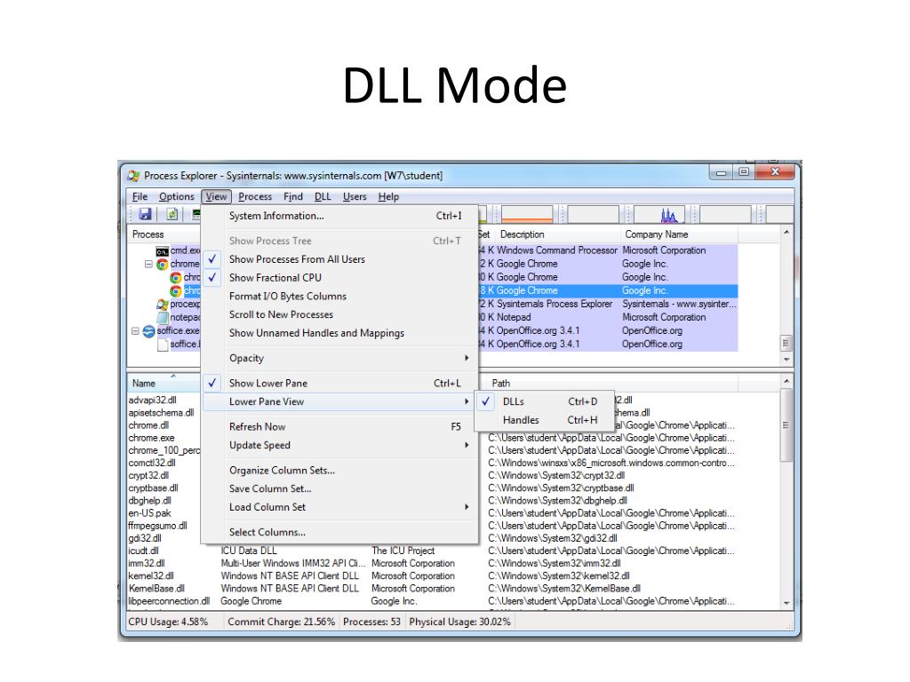Screen dimensions: 910x682
Task: Expand the Opacity submenu
Action: (x=339, y=359)
